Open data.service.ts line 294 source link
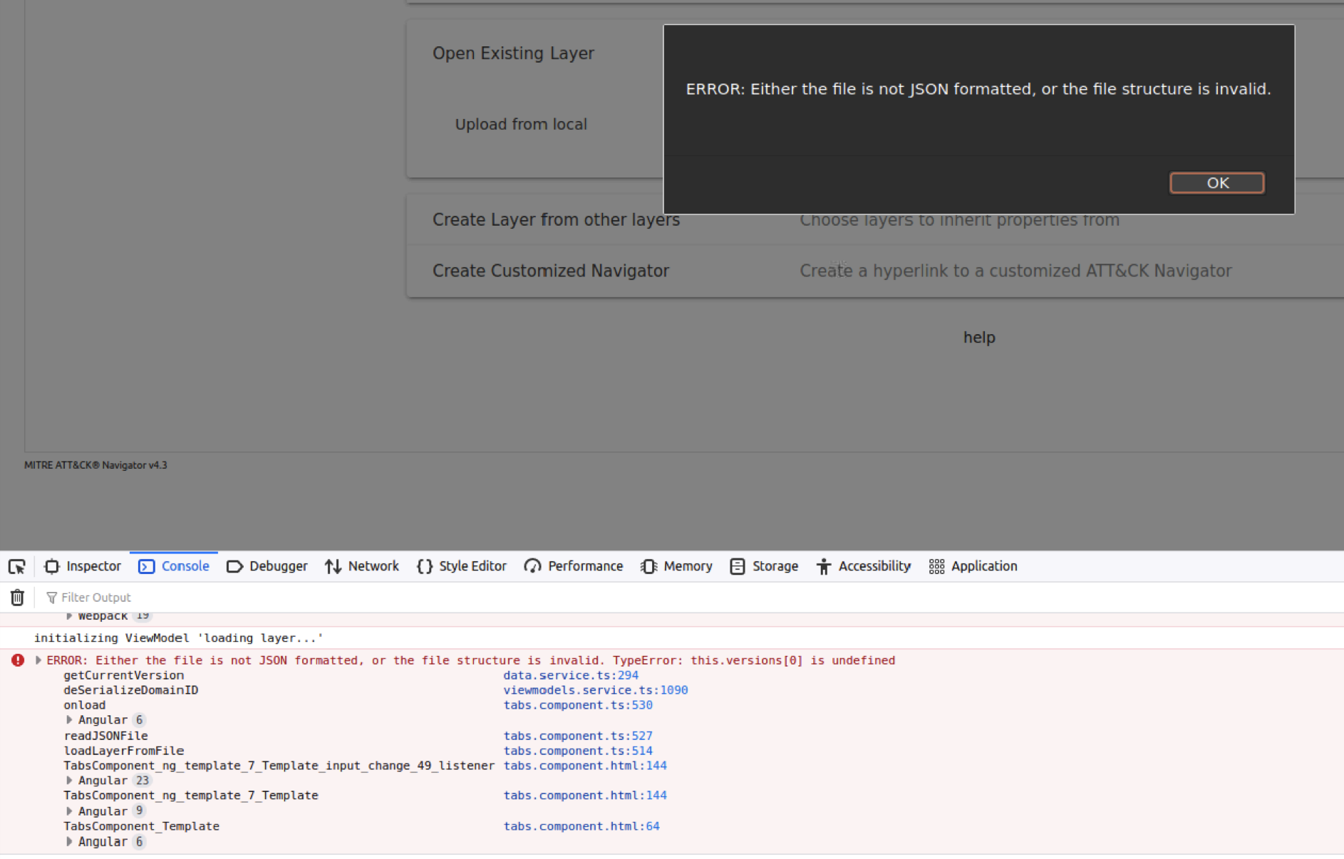The image size is (1344, 859). point(570,675)
